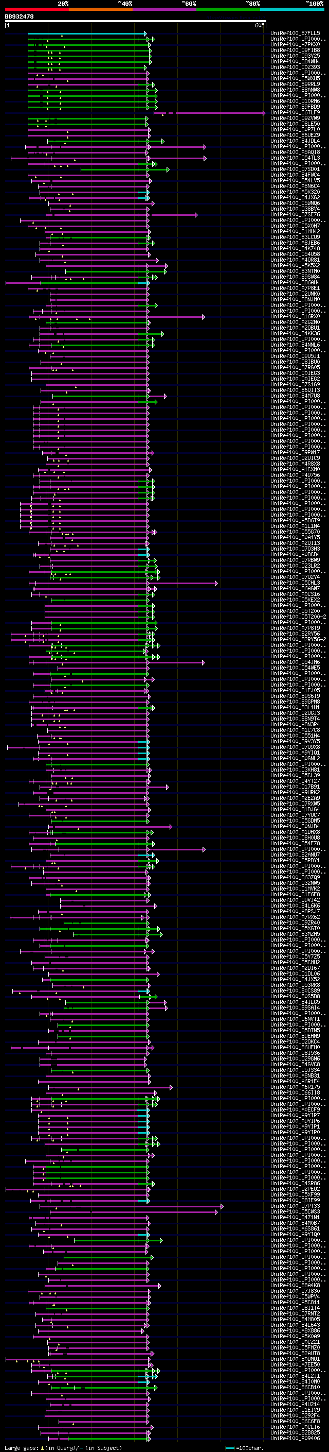Click the UniRef100_Q2UGJ3 label

295,713
